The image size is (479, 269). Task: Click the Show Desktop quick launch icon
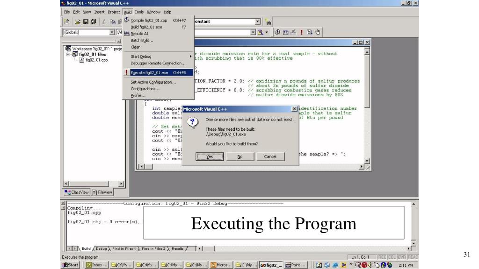(x=319, y=265)
